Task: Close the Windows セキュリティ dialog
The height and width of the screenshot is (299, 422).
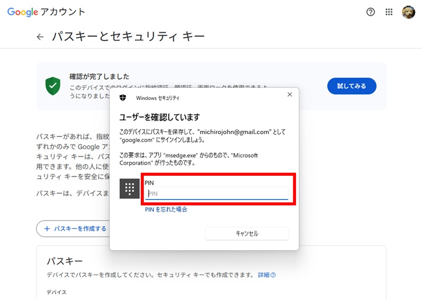Action: [289, 95]
